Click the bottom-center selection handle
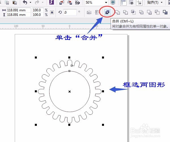This screenshot has width=170, height=142. click(x=69, y=125)
